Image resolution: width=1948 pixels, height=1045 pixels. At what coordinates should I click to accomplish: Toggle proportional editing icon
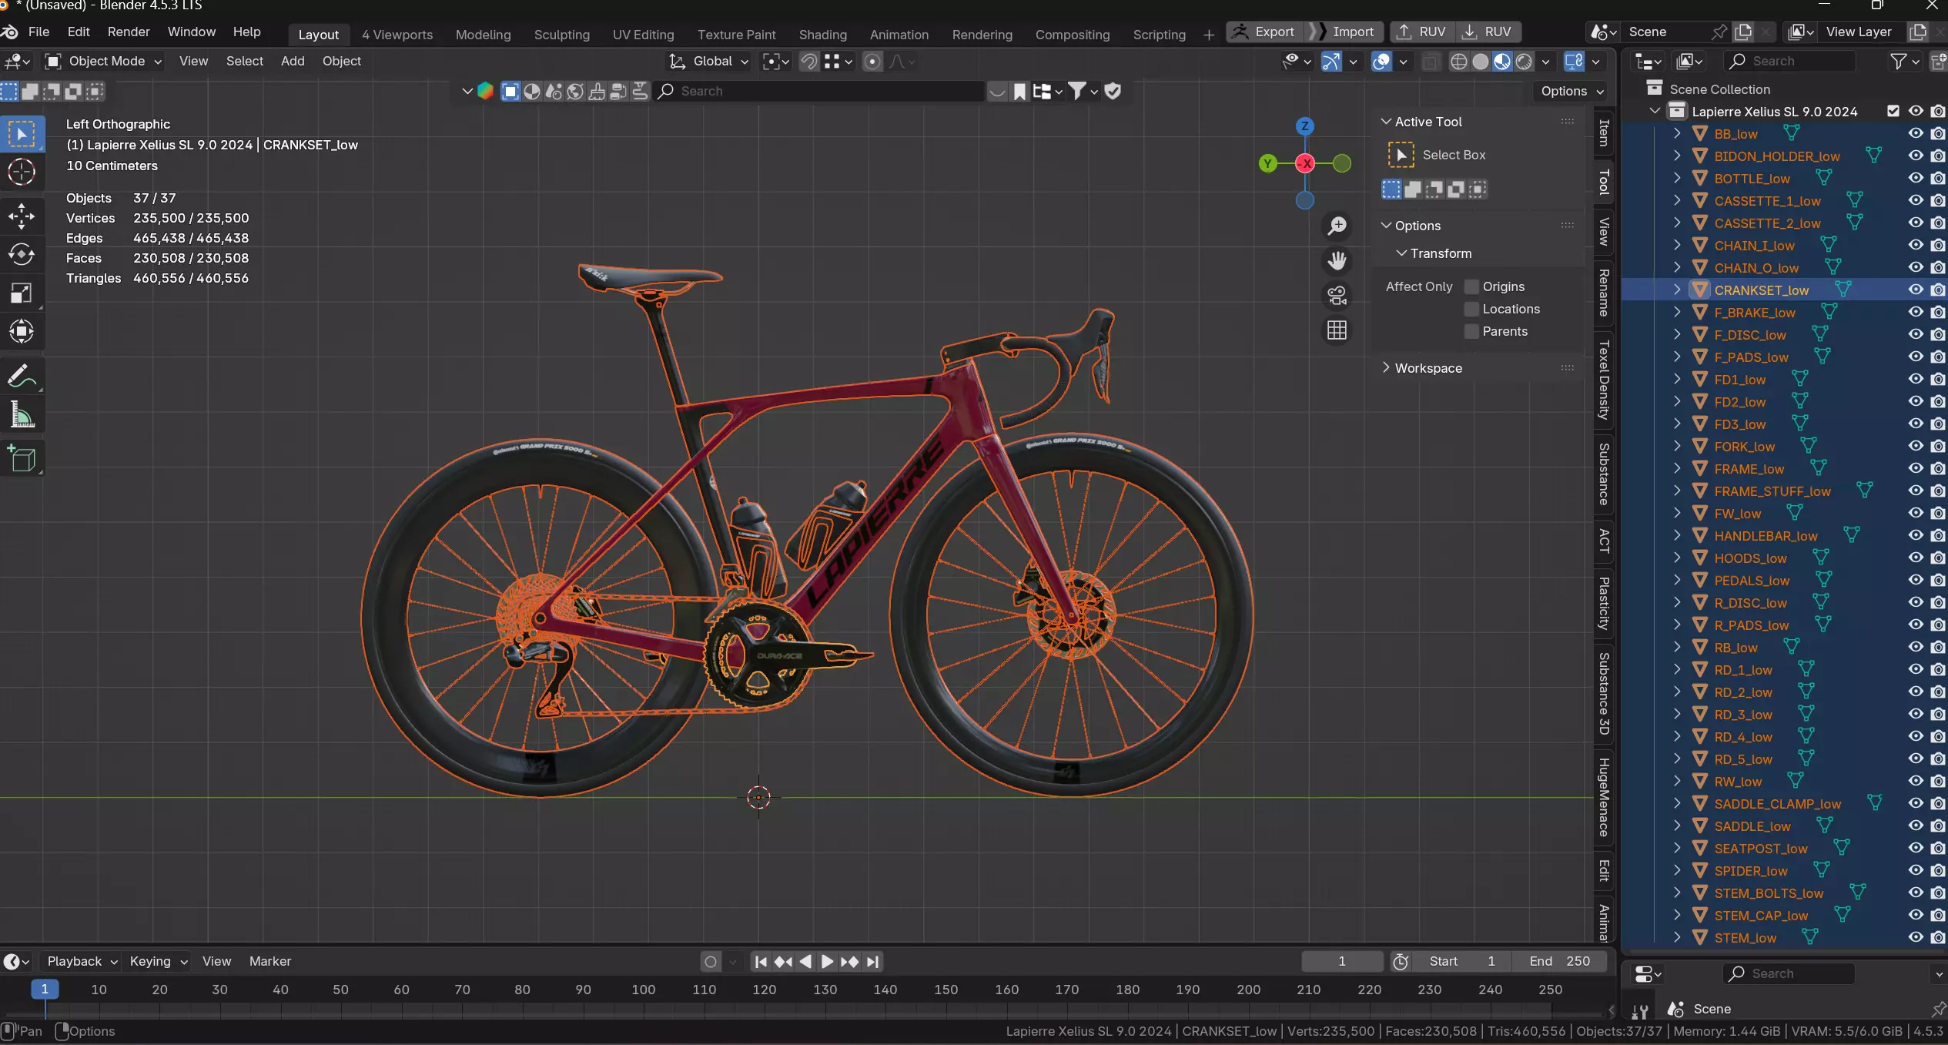tap(872, 62)
